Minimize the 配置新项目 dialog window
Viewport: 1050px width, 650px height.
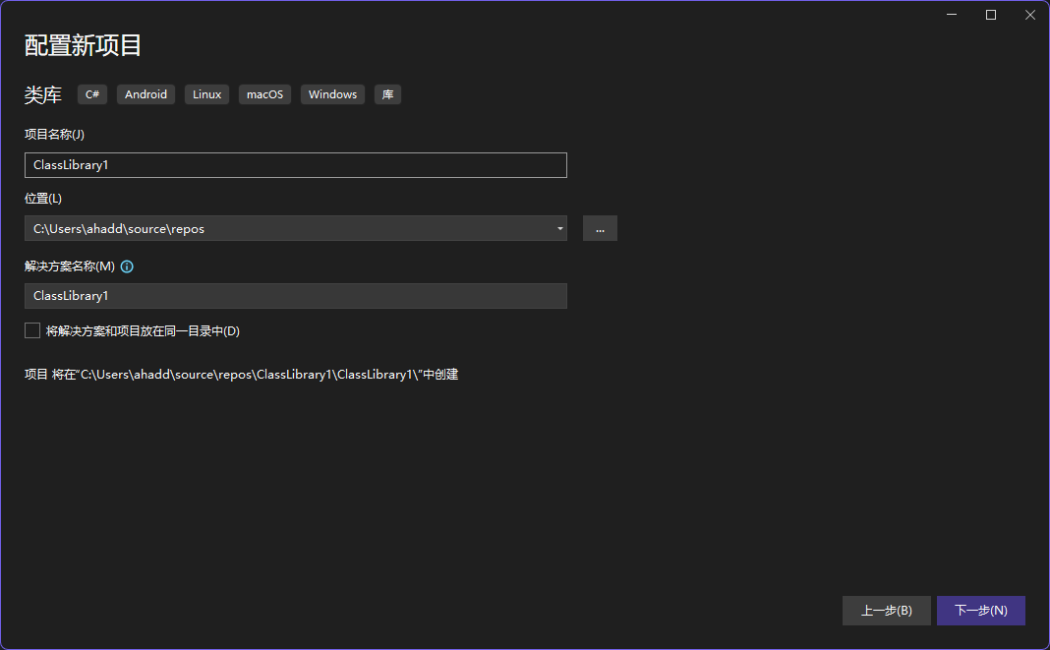click(x=952, y=15)
